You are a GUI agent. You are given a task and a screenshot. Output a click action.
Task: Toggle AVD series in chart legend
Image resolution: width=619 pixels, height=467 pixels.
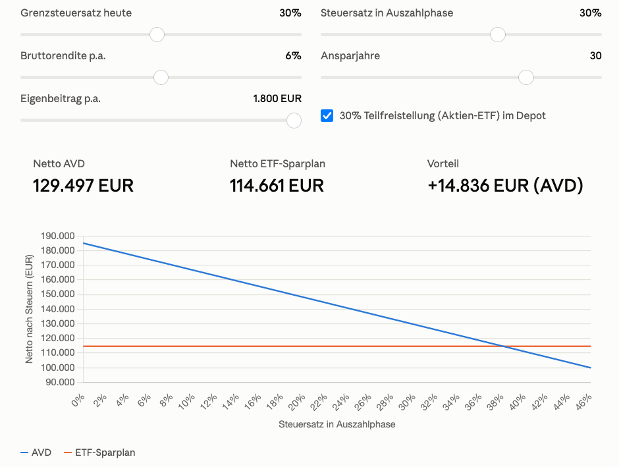(36, 453)
